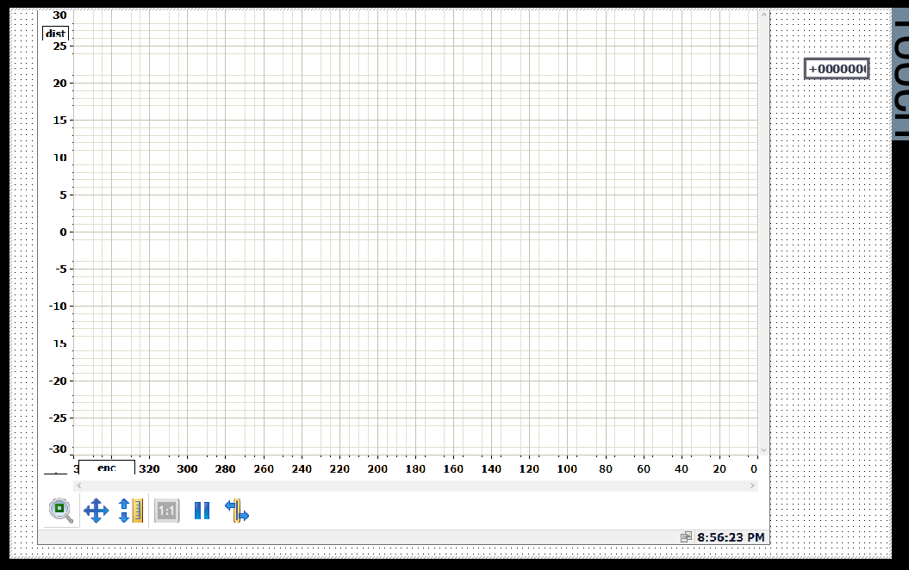This screenshot has height=570, width=909.
Task: Click the y-axis value 0
Action: [63, 232]
